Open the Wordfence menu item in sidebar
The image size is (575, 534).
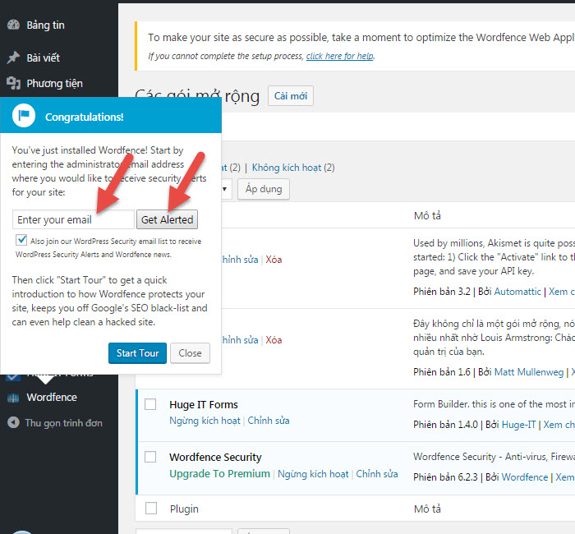point(51,398)
